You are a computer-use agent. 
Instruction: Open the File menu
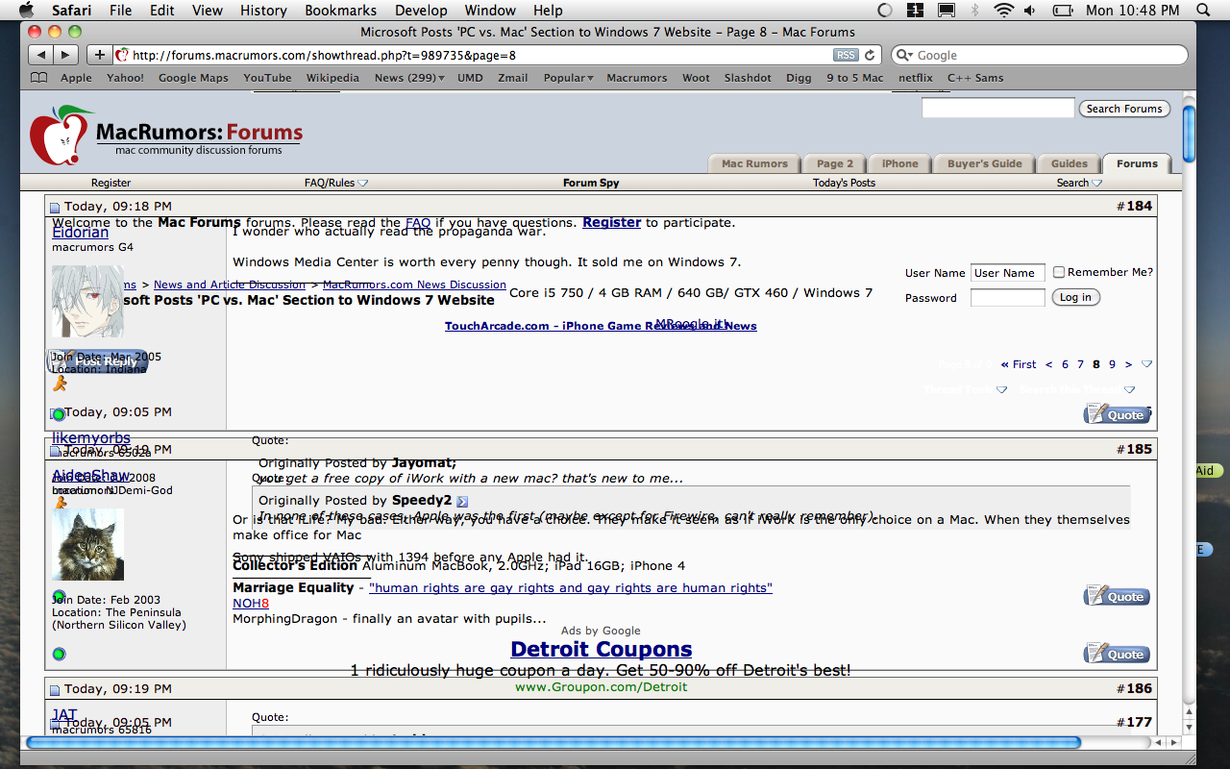pos(121,11)
